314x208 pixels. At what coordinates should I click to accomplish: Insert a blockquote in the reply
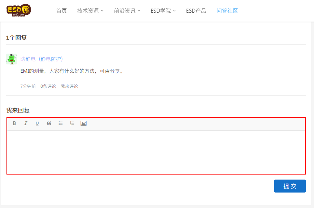(49, 123)
